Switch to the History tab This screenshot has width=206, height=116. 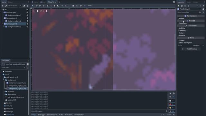pyautogui.click(x=195, y=2)
